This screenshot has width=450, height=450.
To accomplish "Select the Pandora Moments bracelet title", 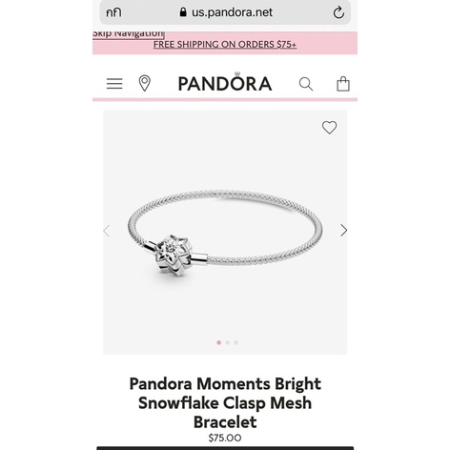I will coord(225,403).
